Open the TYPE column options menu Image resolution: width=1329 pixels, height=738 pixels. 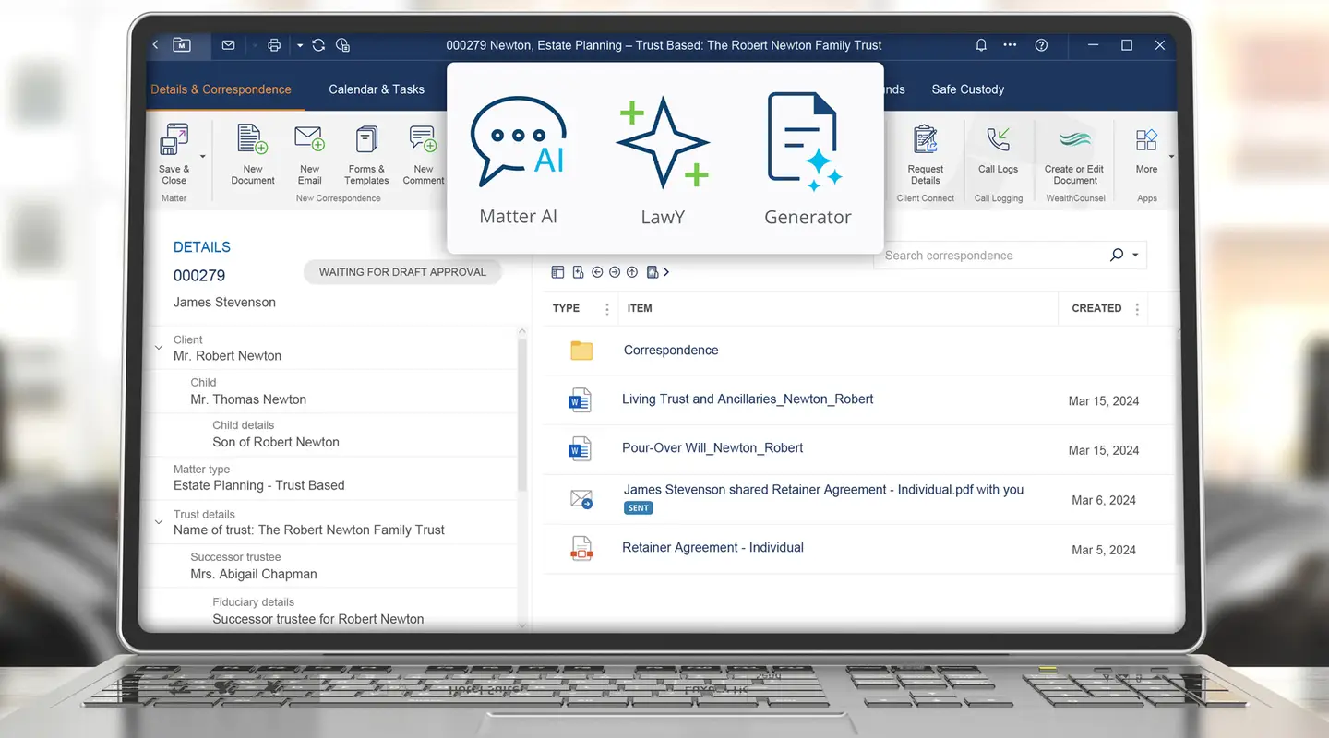click(x=606, y=309)
